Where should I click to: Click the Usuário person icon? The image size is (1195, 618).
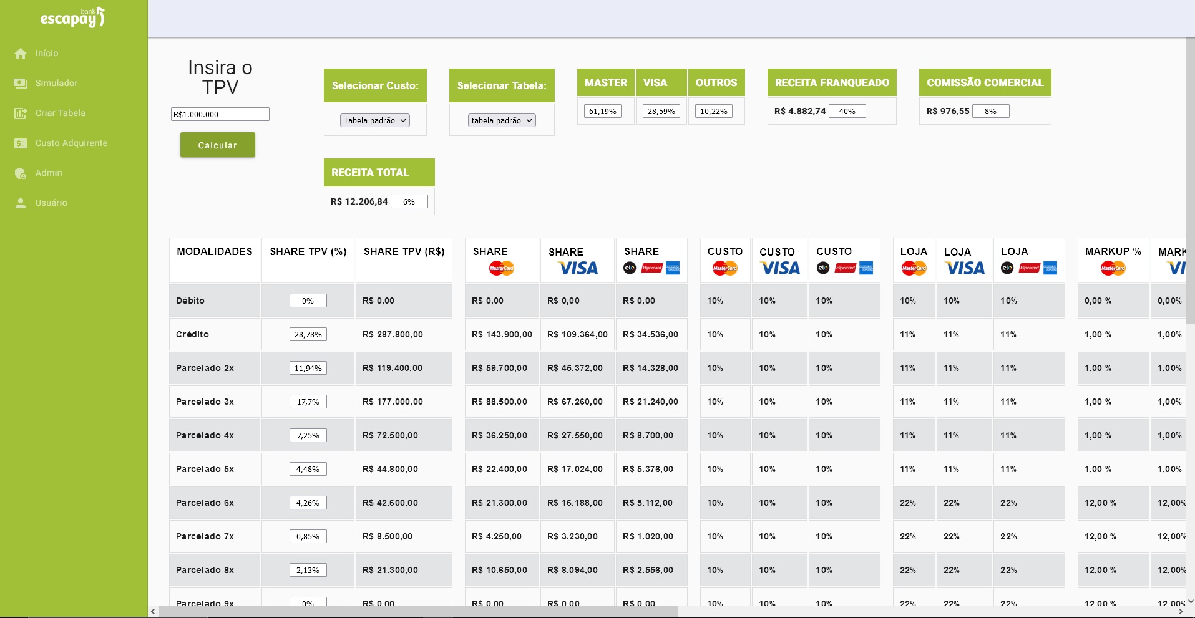point(21,203)
